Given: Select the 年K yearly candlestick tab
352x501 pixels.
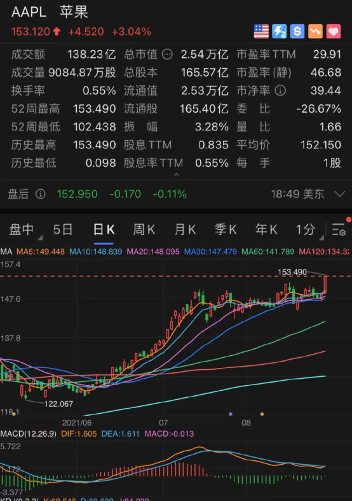Looking at the screenshot, I should (266, 229).
